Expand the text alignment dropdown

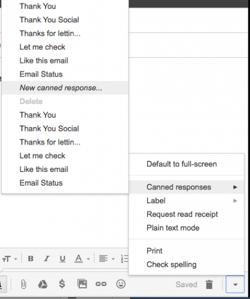pos(107,259)
